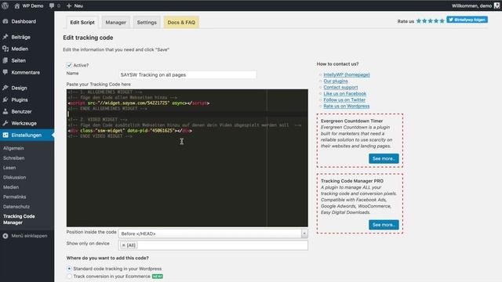Open Datenschutz settings submenu
The width and height of the screenshot is (502, 282).
[16, 207]
